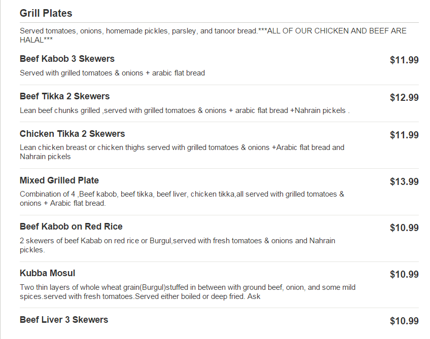
Task: Click the Beef Kabob 3 Skewers price
Action: coord(404,60)
